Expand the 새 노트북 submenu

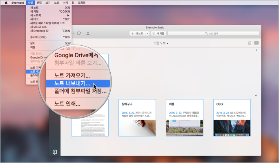(49, 15)
